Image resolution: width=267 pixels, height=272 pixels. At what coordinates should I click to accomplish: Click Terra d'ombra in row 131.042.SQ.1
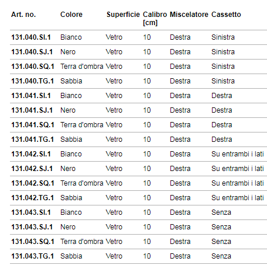(x=82, y=183)
